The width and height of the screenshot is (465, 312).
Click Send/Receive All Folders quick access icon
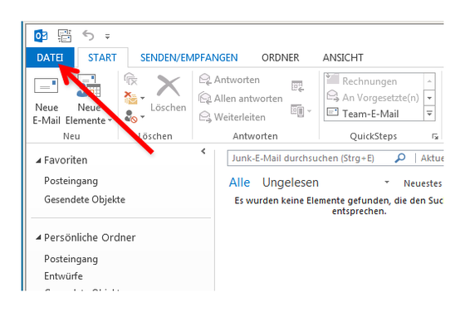[x=65, y=36]
